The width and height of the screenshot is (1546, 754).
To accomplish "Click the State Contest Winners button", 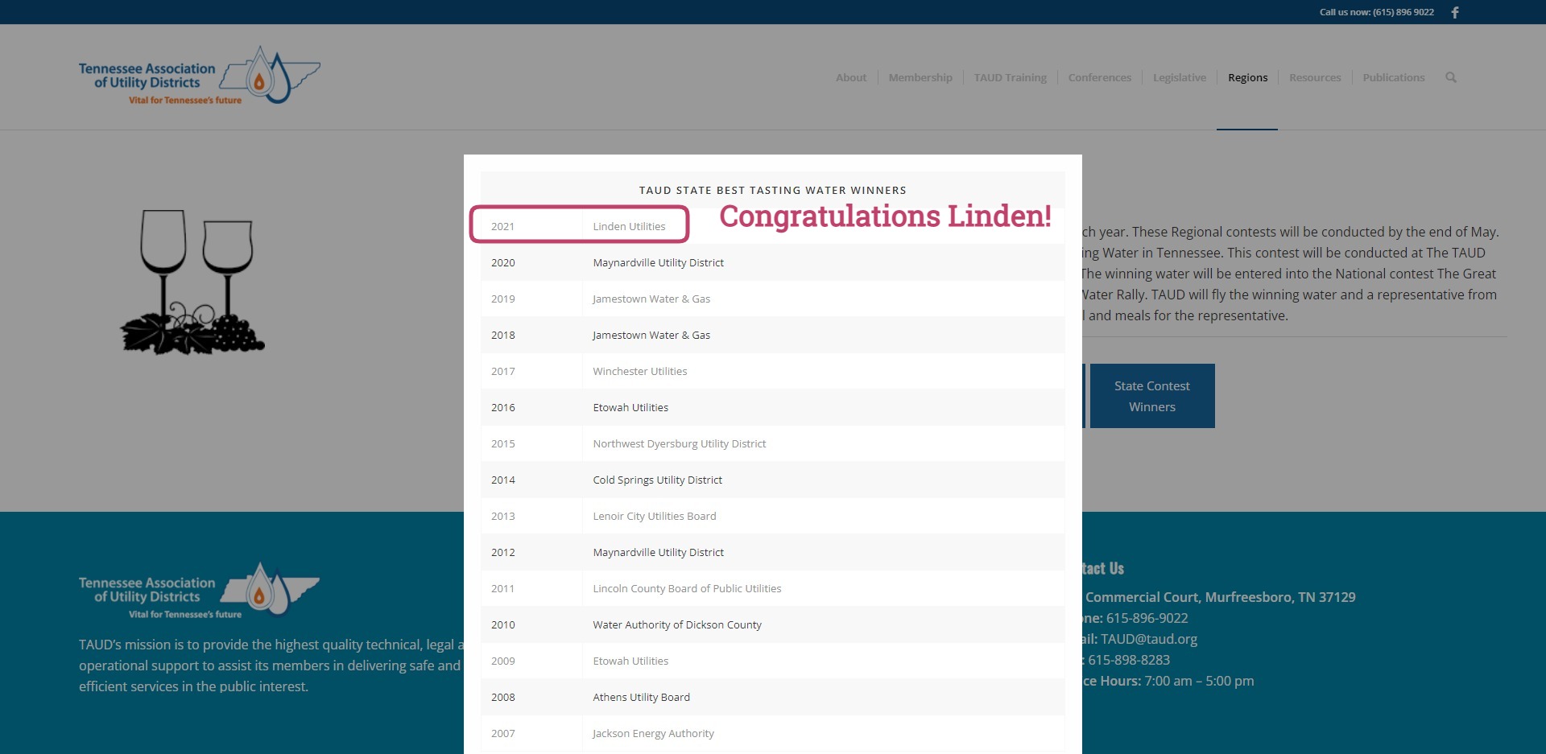I will pyautogui.click(x=1152, y=396).
